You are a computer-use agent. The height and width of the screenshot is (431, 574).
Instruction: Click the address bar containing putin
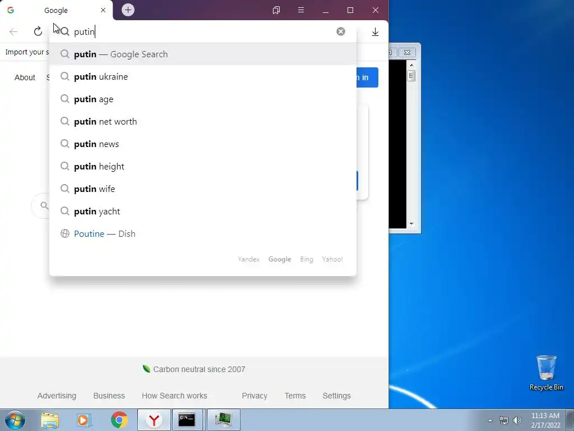[x=203, y=32]
